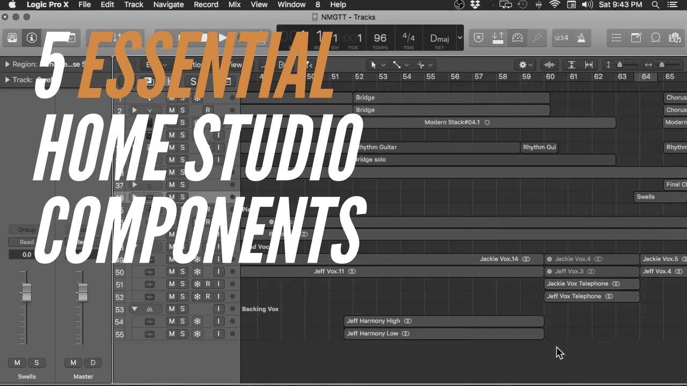Solo track 51

click(182, 284)
